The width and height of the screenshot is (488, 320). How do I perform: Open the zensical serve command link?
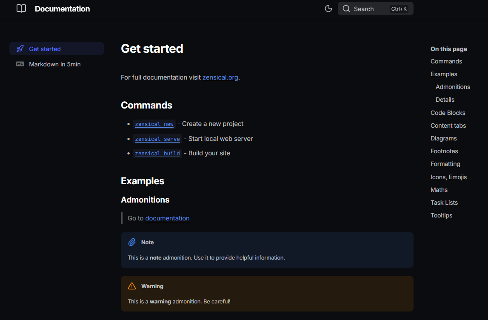point(157,139)
